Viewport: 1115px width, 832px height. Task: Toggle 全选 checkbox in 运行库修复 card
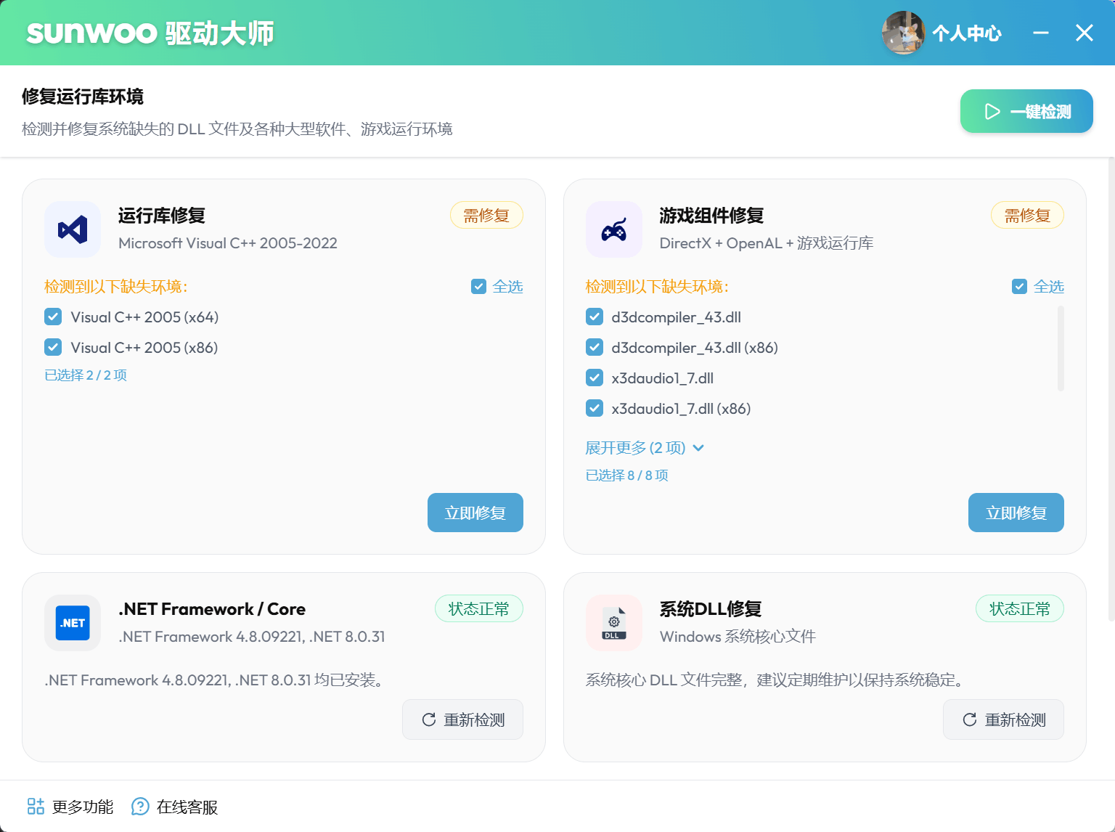(x=478, y=286)
